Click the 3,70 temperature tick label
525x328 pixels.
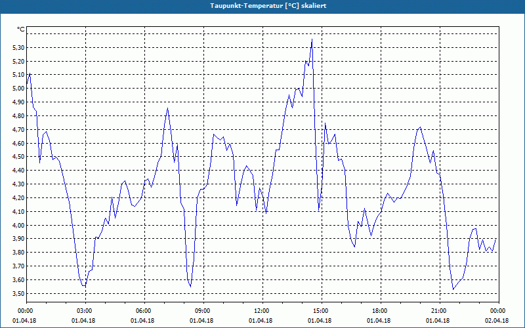pos(18,266)
